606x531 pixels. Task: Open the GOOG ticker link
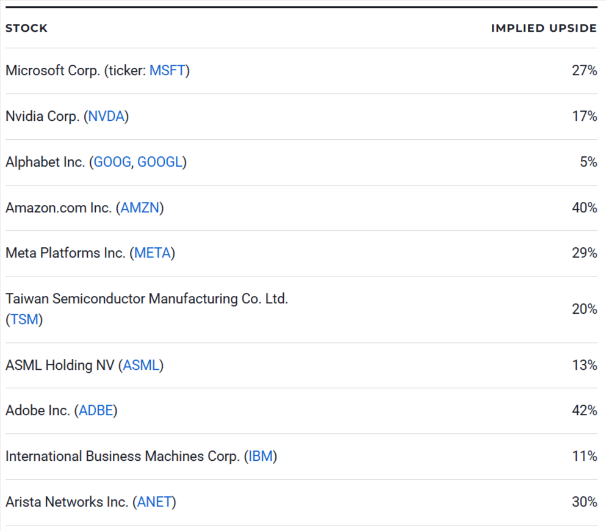(x=112, y=162)
